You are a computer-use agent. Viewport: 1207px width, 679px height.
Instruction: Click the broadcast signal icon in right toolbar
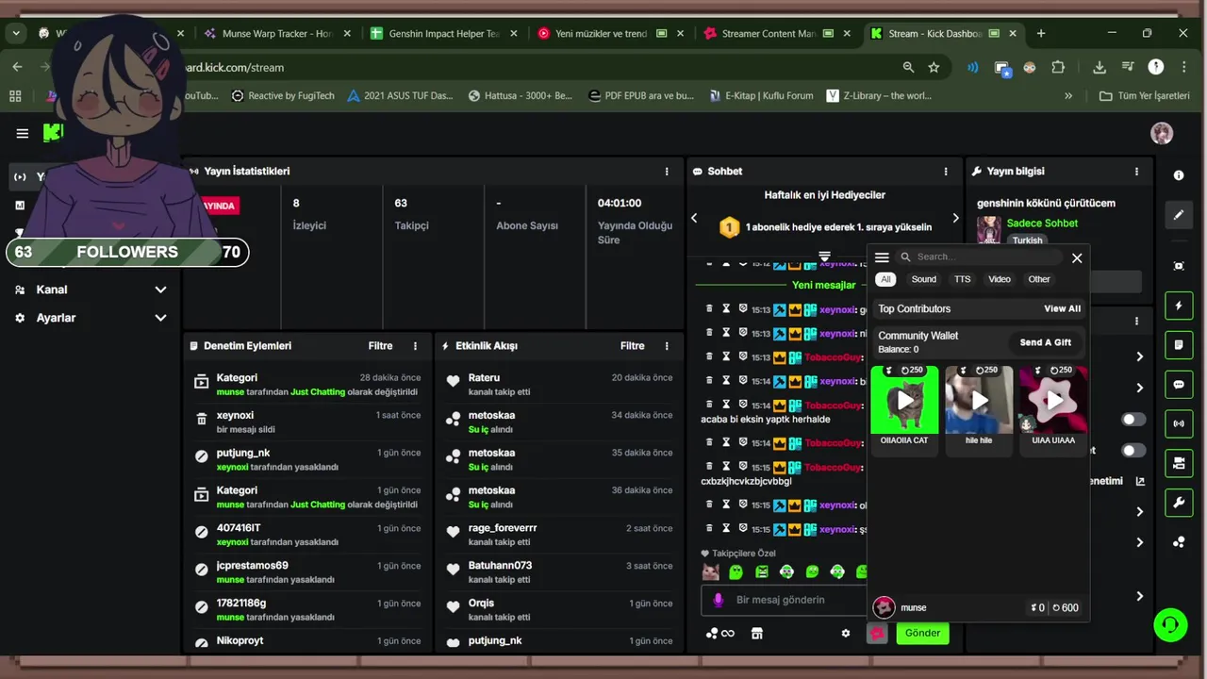pos(1179,423)
